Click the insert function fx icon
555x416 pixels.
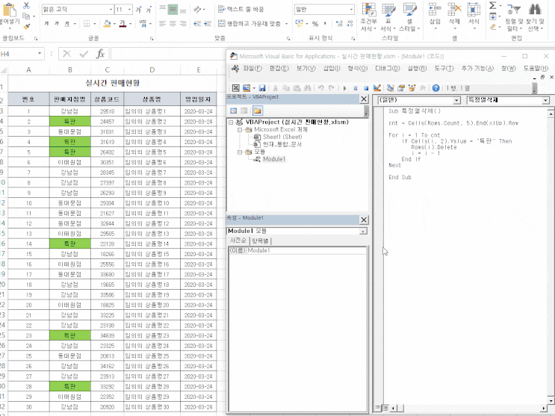coord(101,54)
